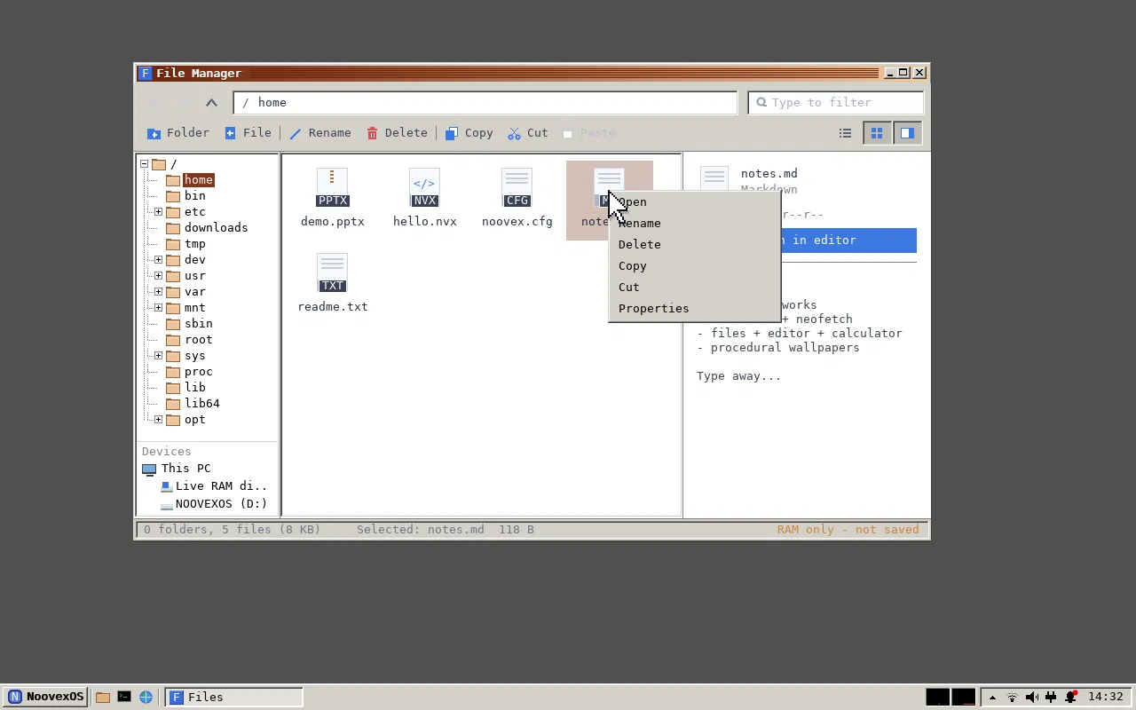Create a new file with the File button

click(248, 133)
